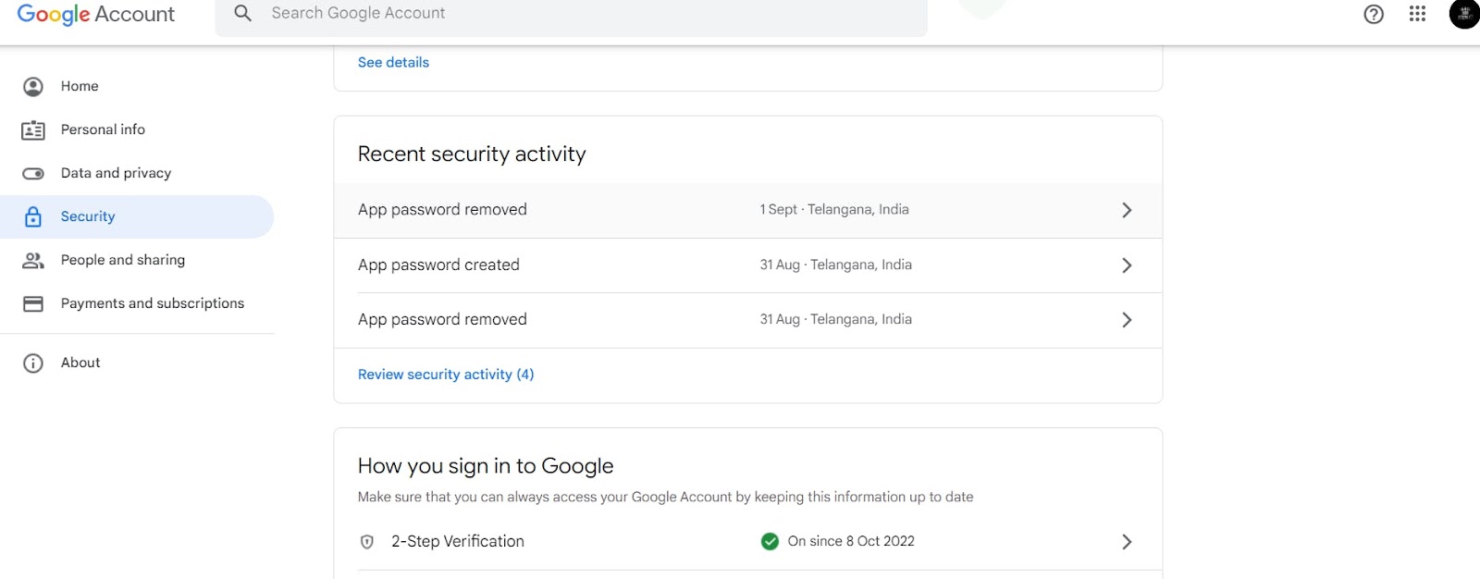Click the search magnifier icon
The height and width of the screenshot is (579, 1480).
click(x=242, y=13)
